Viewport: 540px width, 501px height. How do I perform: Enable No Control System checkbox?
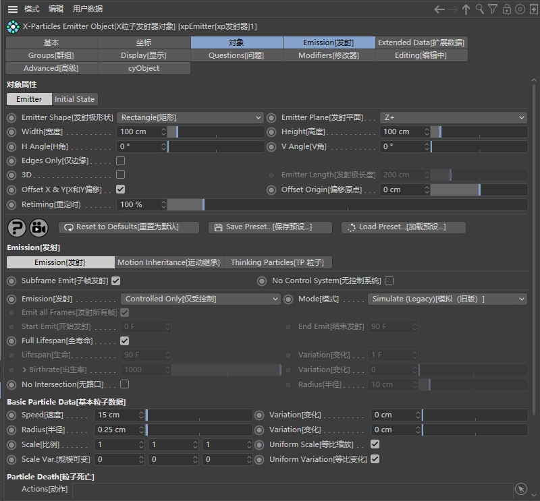[389, 281]
